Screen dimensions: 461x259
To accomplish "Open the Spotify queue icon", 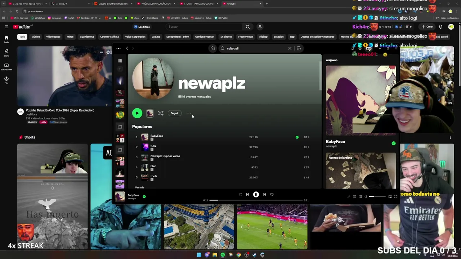I will 354,197.
